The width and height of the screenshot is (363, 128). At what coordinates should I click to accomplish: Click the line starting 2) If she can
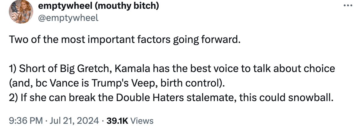(171, 98)
